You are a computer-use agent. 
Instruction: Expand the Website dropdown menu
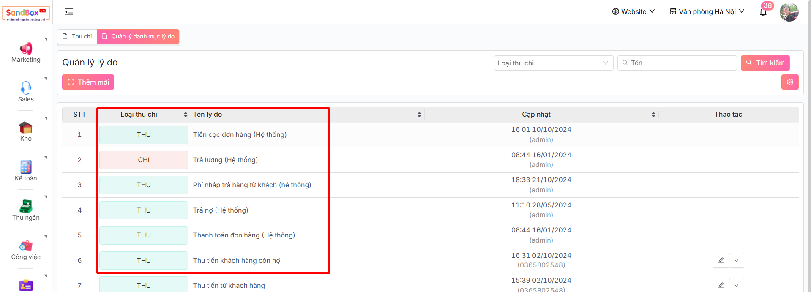point(633,11)
